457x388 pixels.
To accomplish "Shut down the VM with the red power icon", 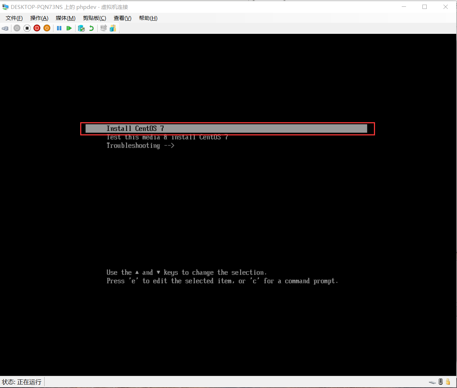I will (37, 28).
